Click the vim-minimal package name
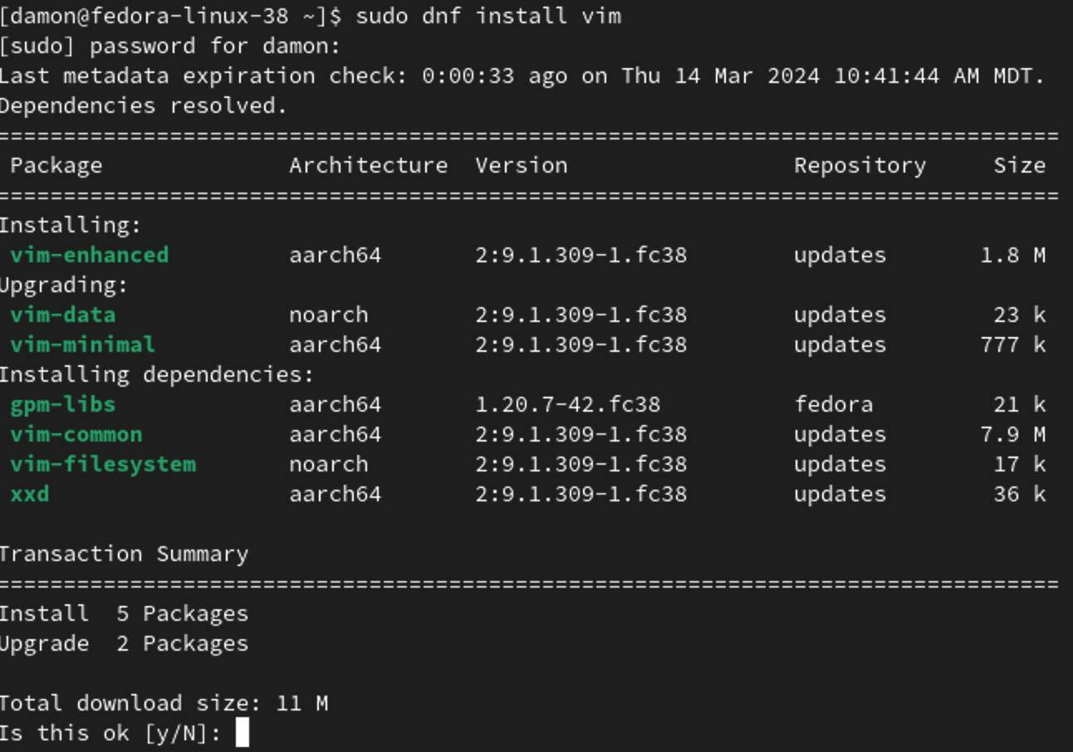 pos(83,344)
